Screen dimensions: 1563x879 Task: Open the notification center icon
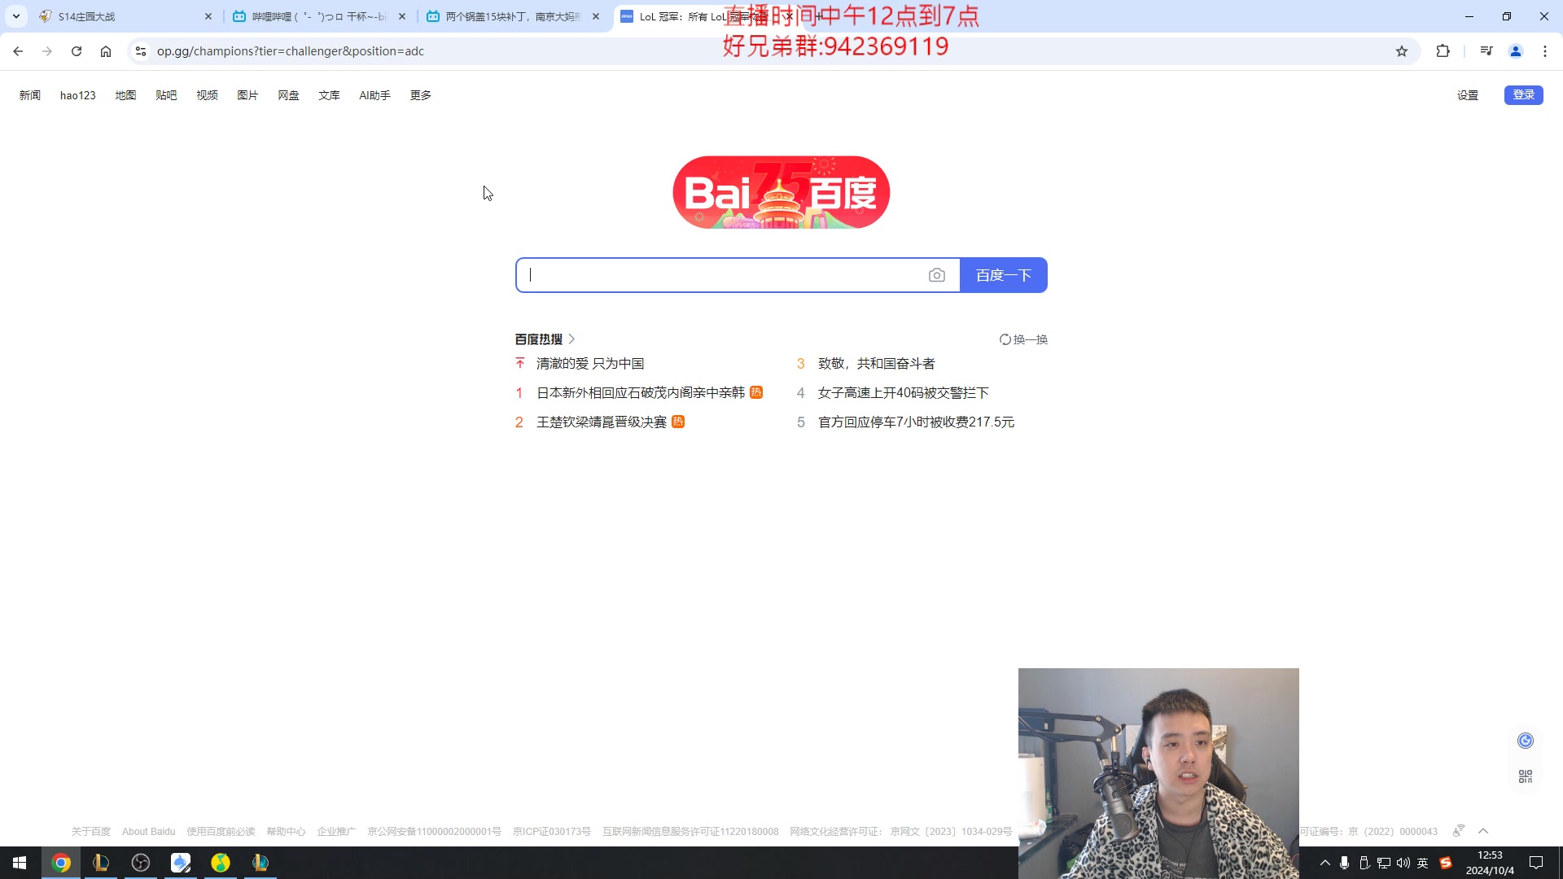(x=1536, y=863)
